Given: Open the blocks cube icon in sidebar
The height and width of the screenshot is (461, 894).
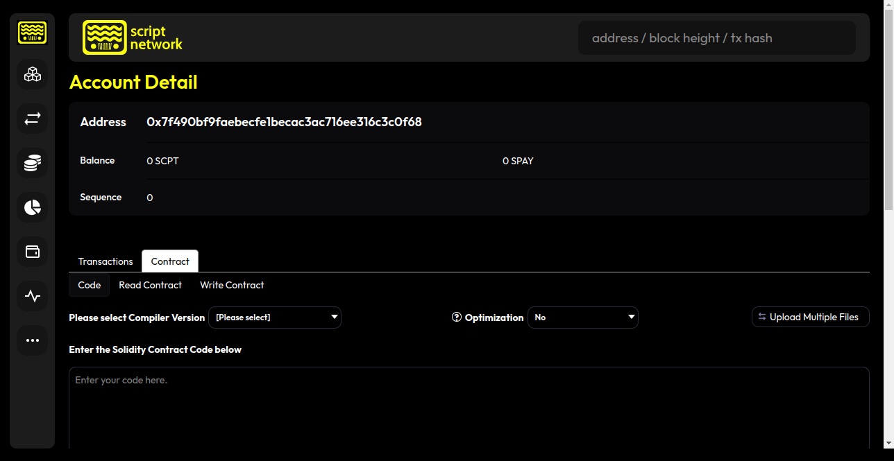Looking at the screenshot, I should pyautogui.click(x=33, y=74).
